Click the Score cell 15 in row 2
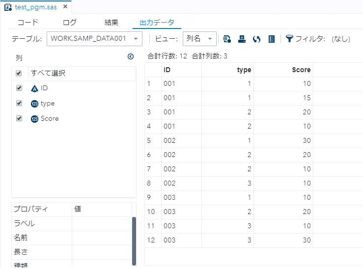The height and width of the screenshot is (268, 363). pos(283,98)
